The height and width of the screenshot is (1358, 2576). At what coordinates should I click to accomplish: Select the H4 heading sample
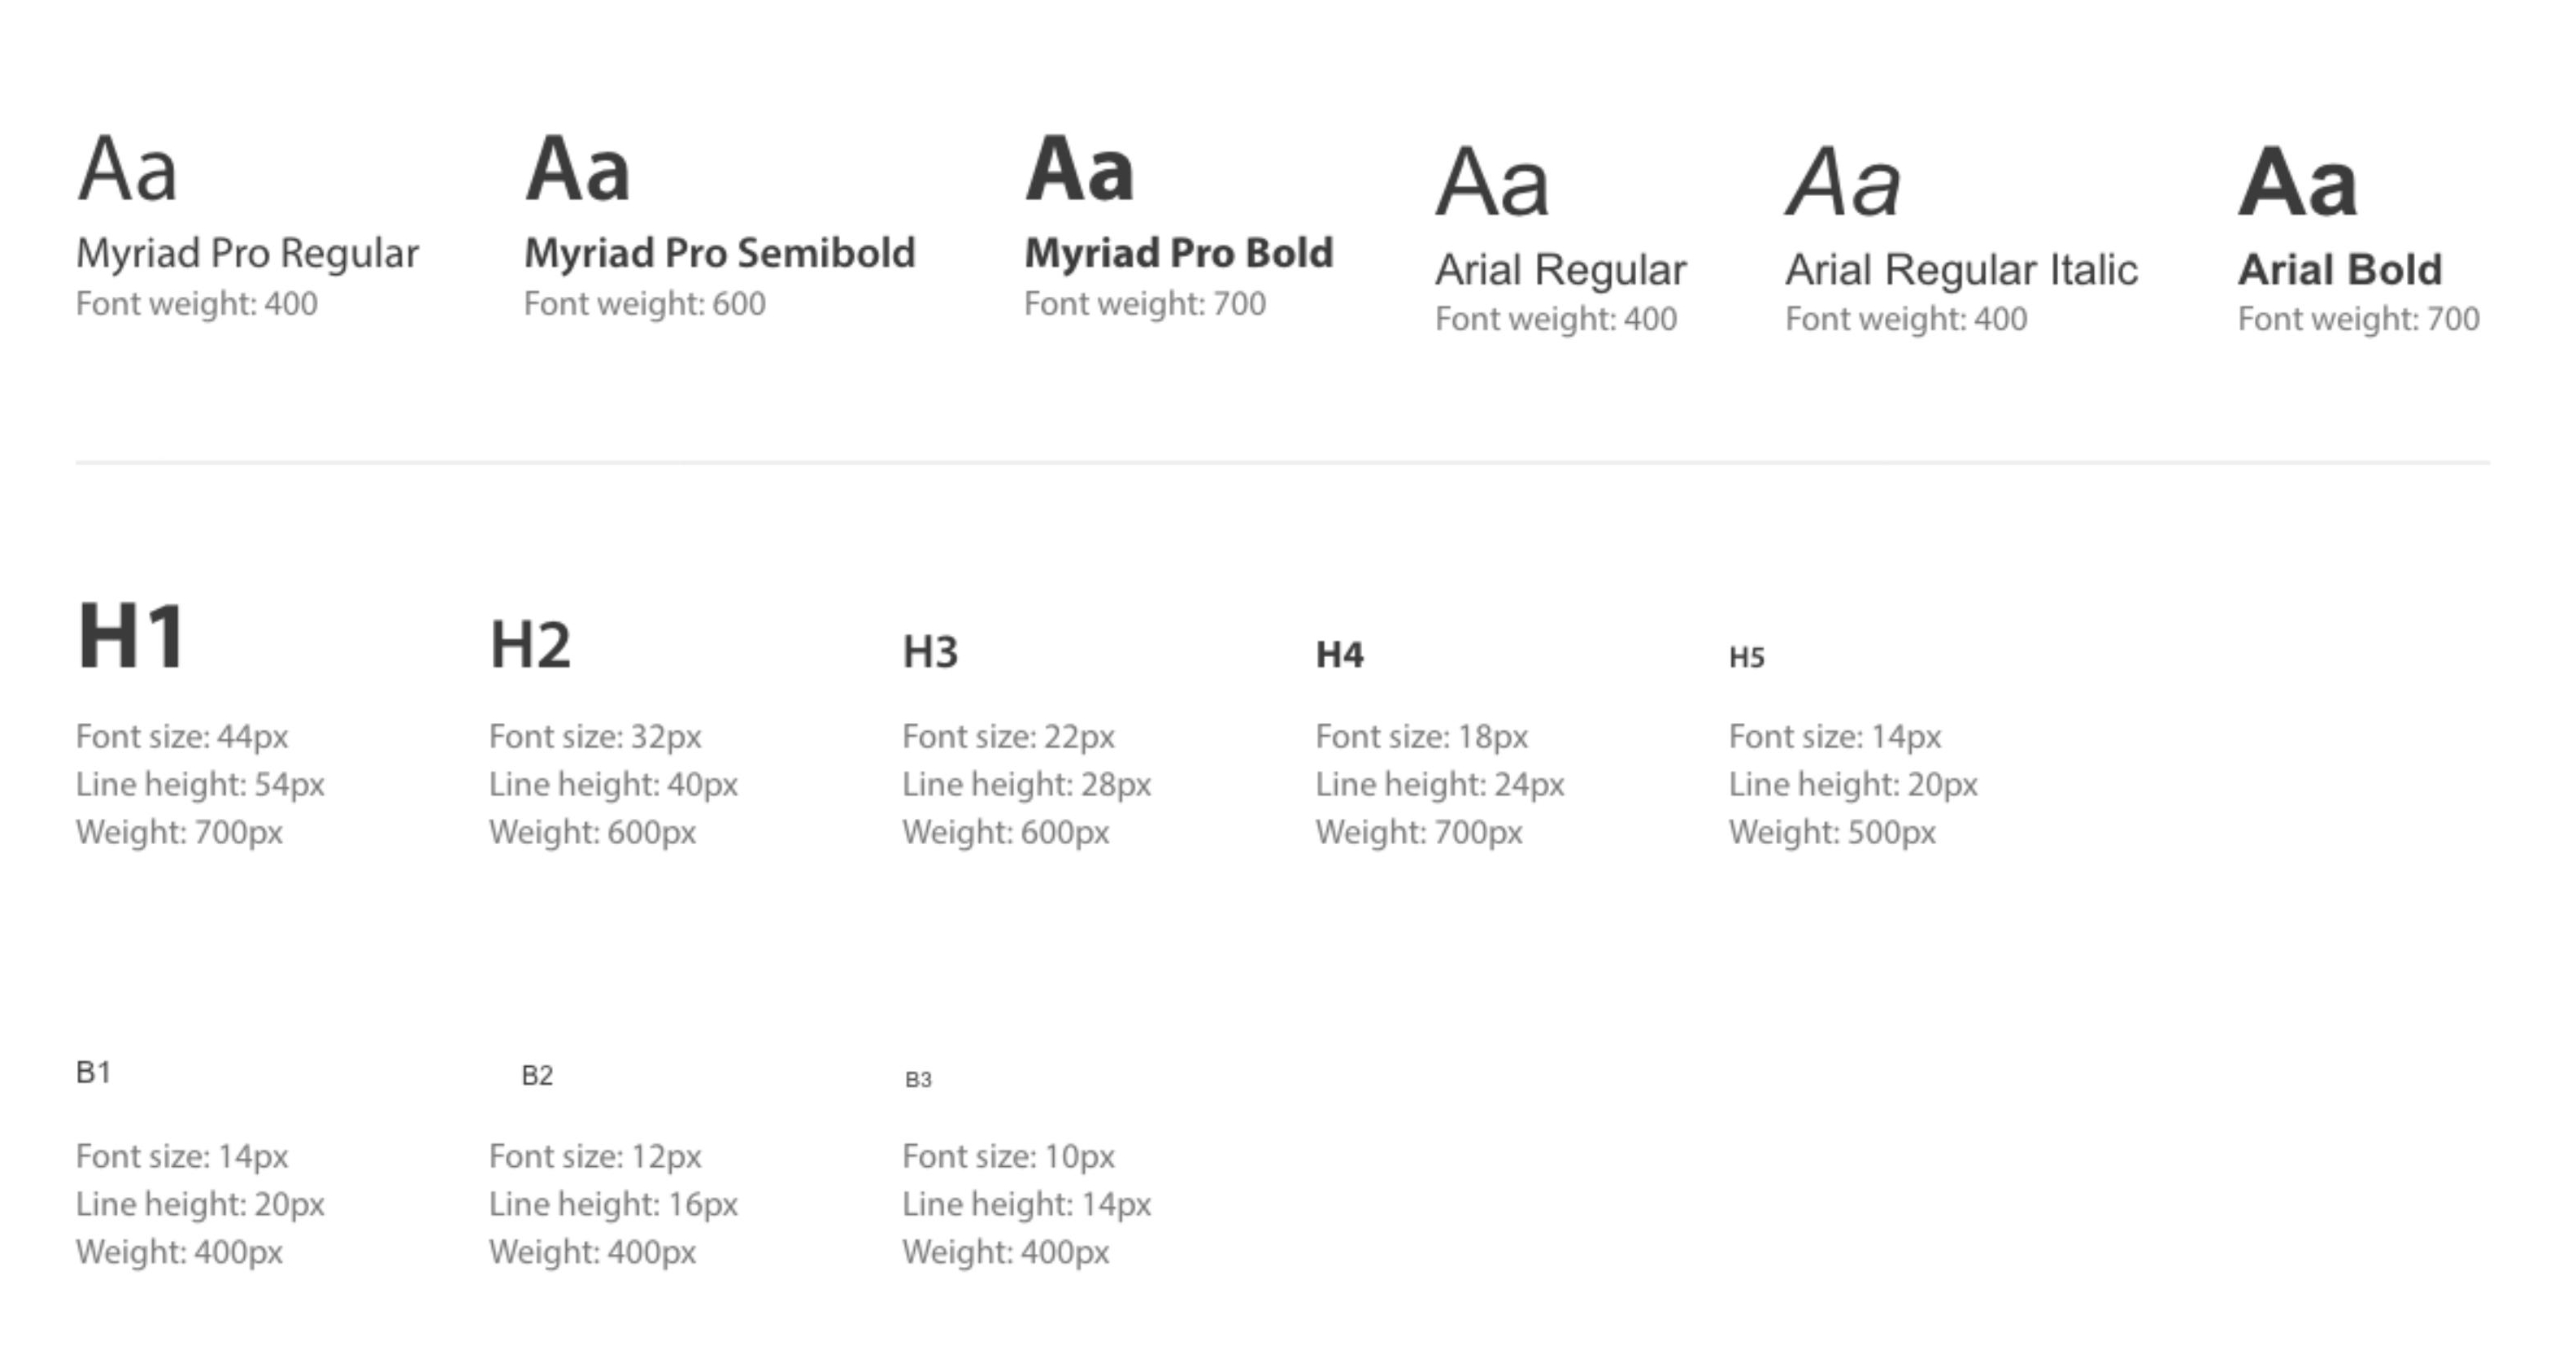[x=1340, y=655]
